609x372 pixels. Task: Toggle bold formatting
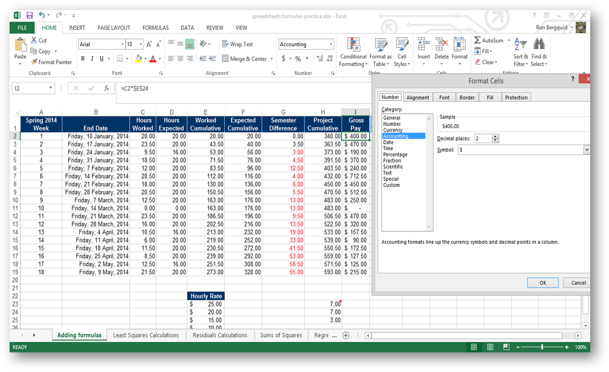(83, 59)
